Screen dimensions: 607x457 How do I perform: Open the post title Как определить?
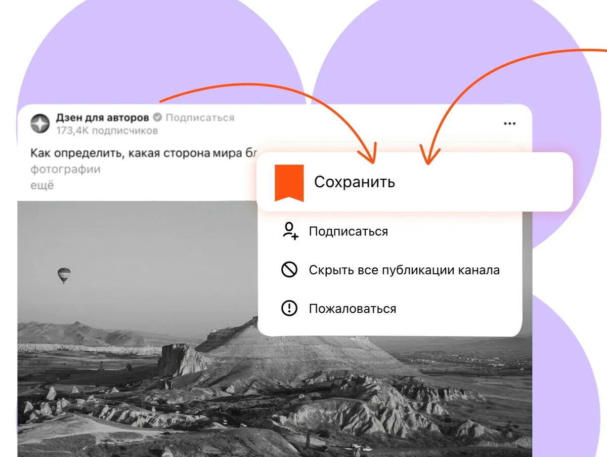coord(144,153)
